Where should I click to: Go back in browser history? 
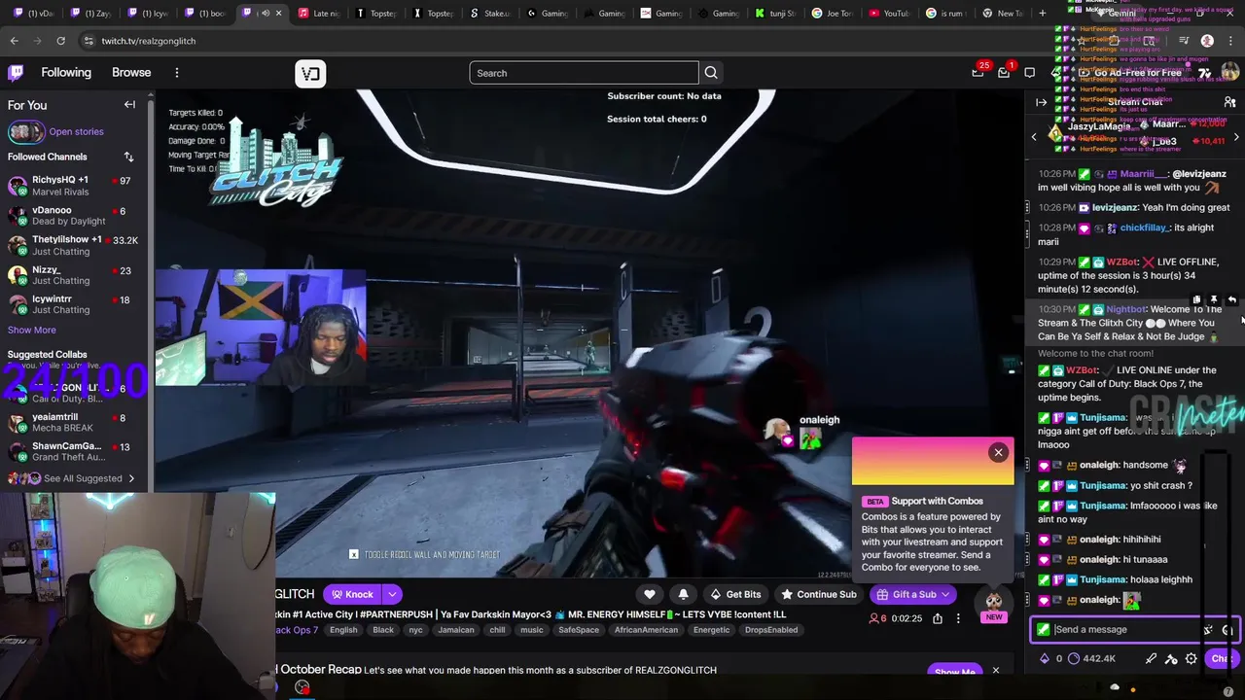pos(14,41)
